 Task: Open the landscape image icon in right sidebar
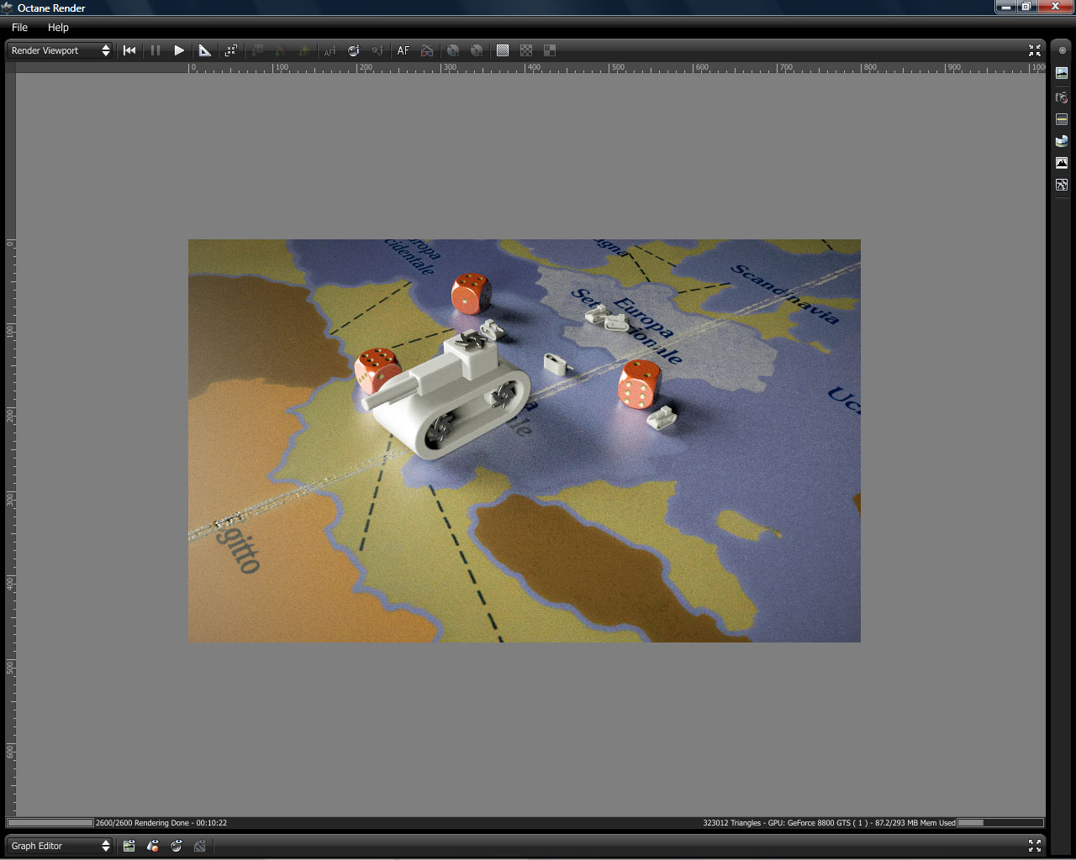pos(1062,74)
